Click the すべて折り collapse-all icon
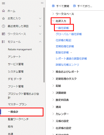 (x=74, y=6)
